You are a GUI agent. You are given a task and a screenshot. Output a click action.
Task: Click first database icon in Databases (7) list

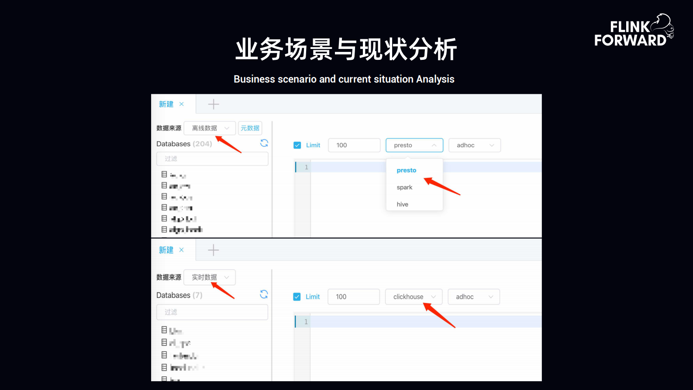[x=164, y=330]
